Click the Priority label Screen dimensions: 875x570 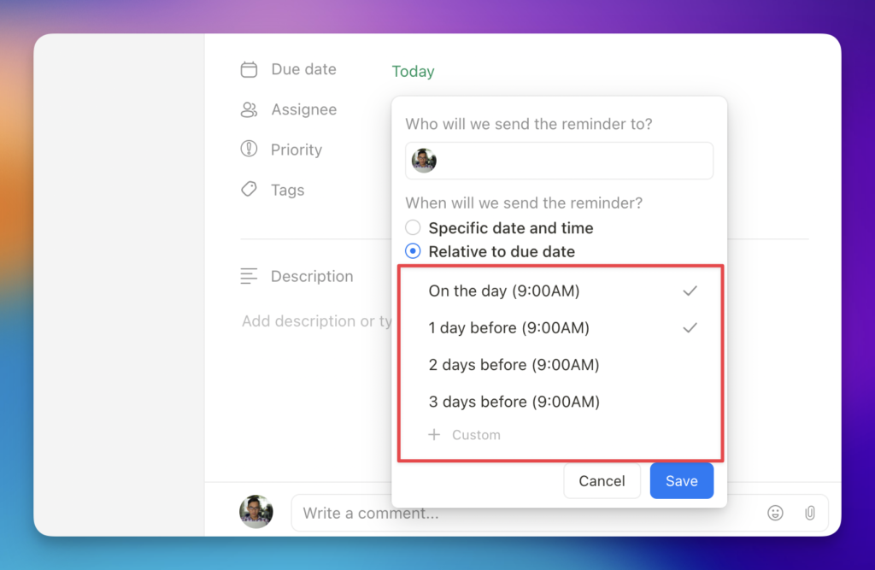[x=297, y=150]
